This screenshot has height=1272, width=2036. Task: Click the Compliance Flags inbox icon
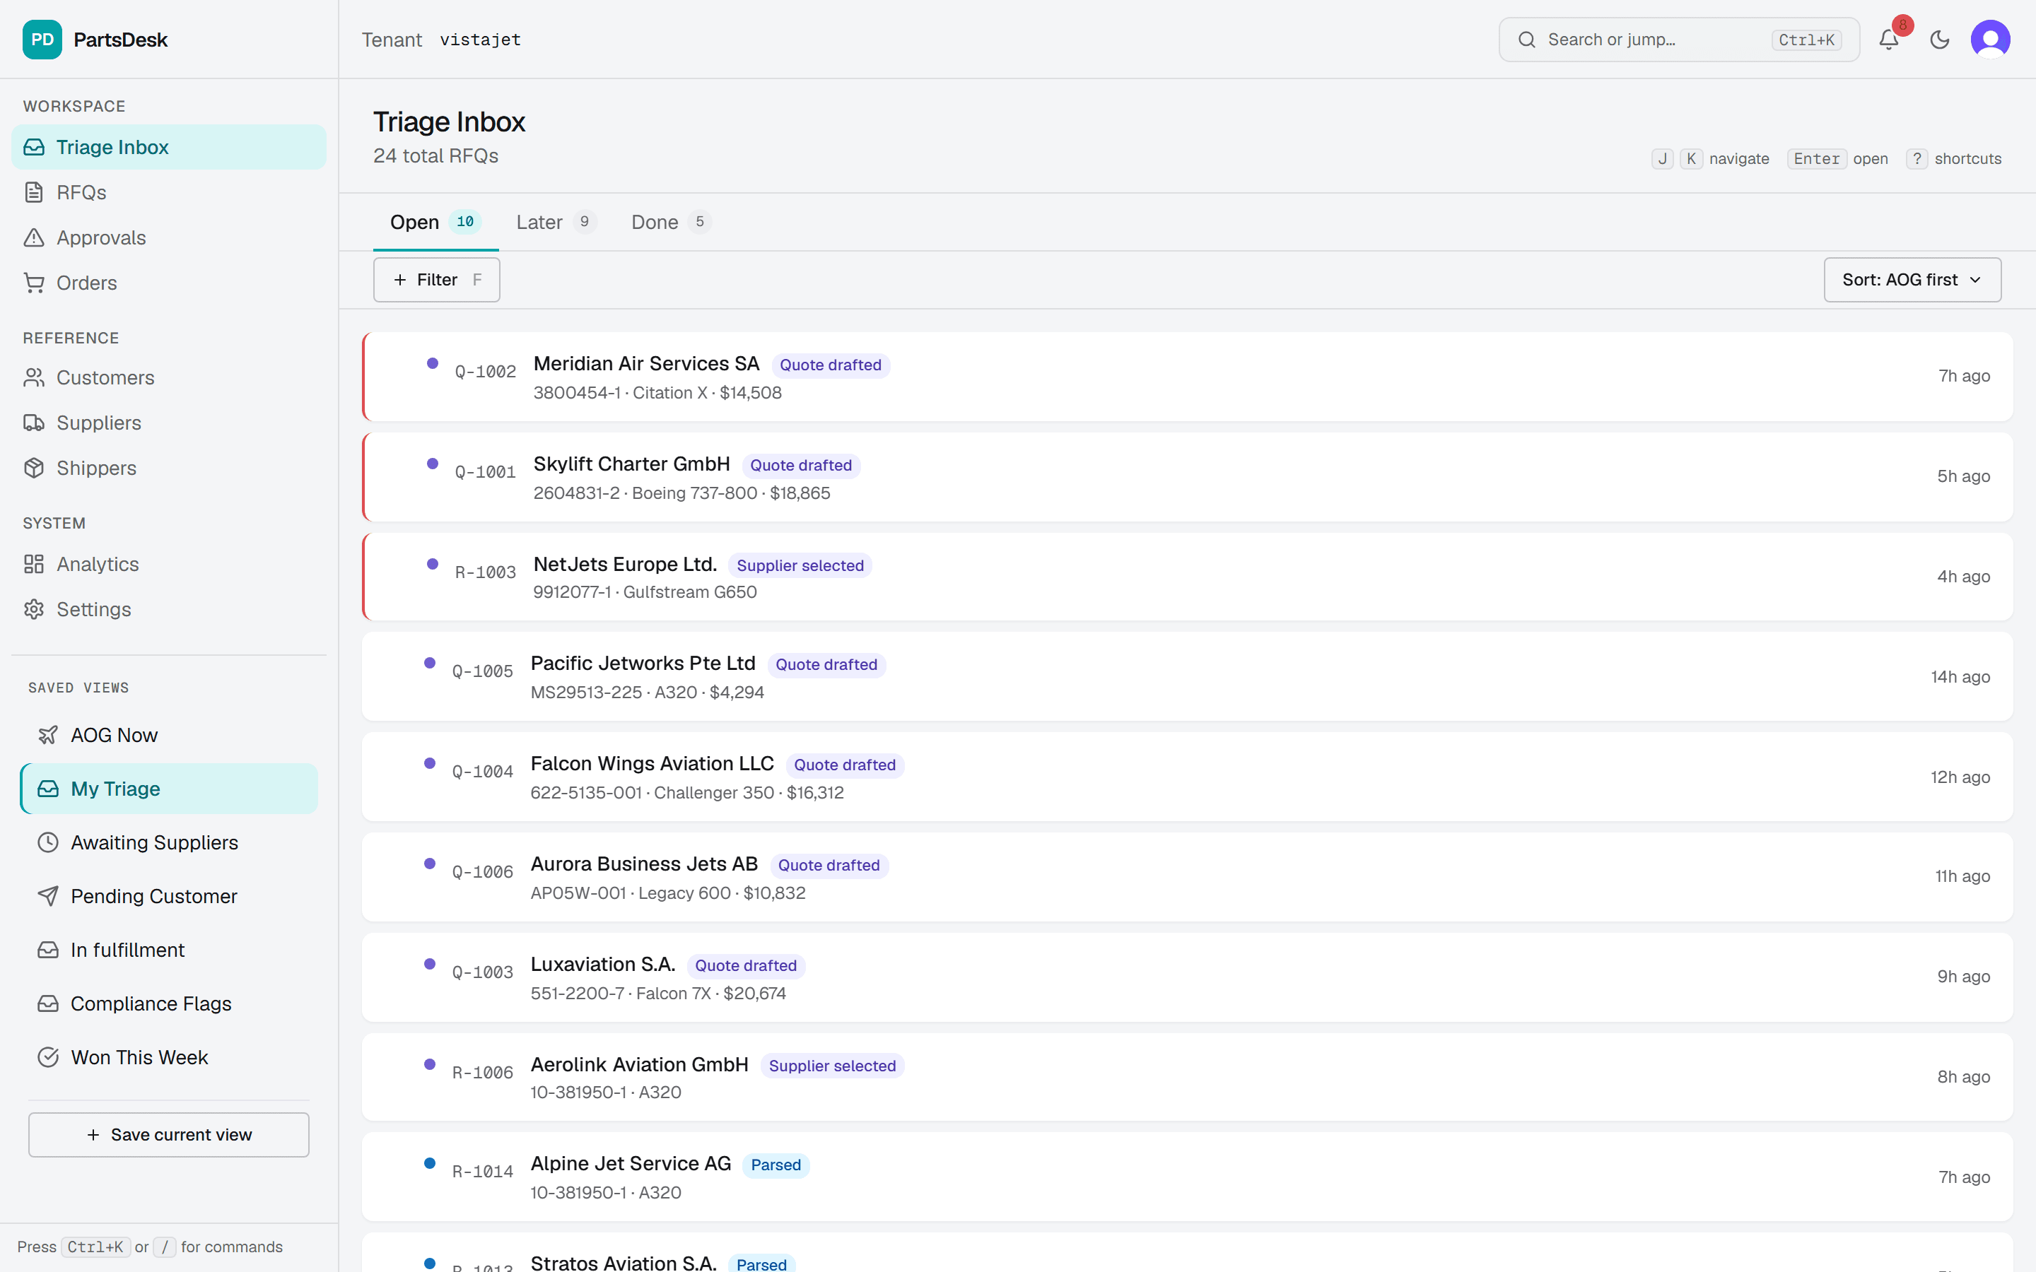(48, 1003)
